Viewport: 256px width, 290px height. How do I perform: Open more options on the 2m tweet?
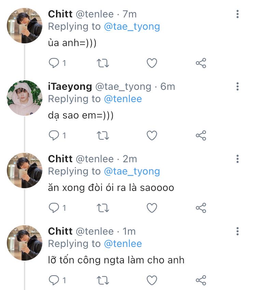coord(238,159)
